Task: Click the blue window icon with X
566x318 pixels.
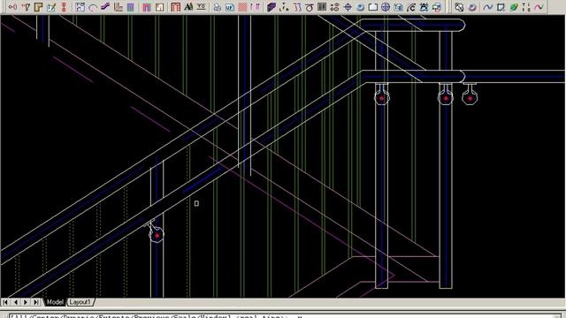Action: (x=51, y=7)
